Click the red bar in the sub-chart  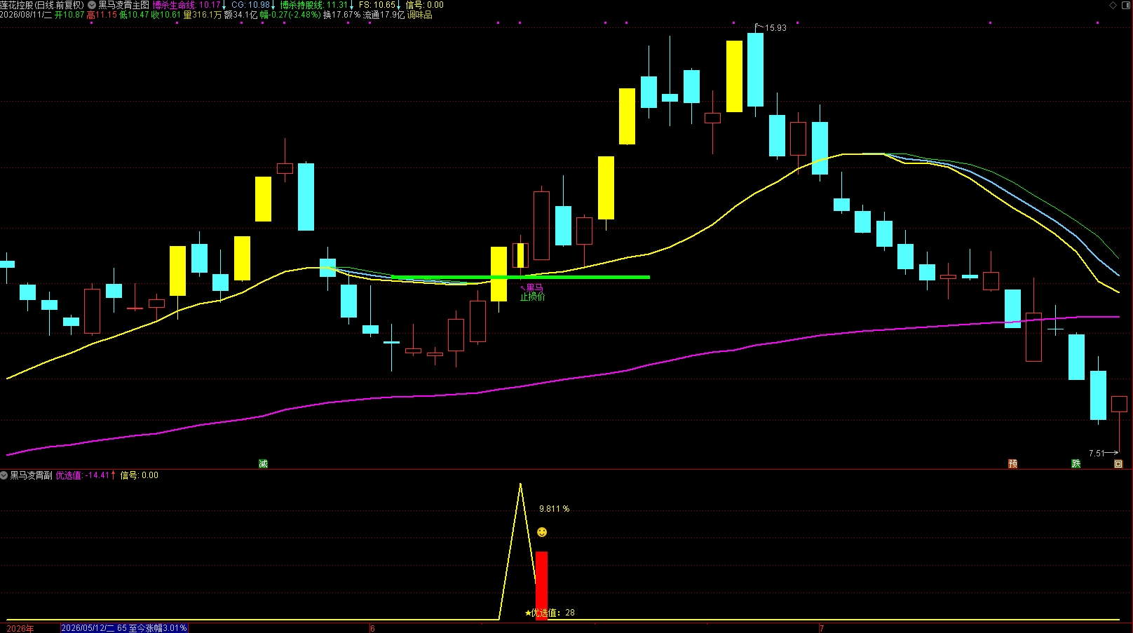tap(542, 585)
